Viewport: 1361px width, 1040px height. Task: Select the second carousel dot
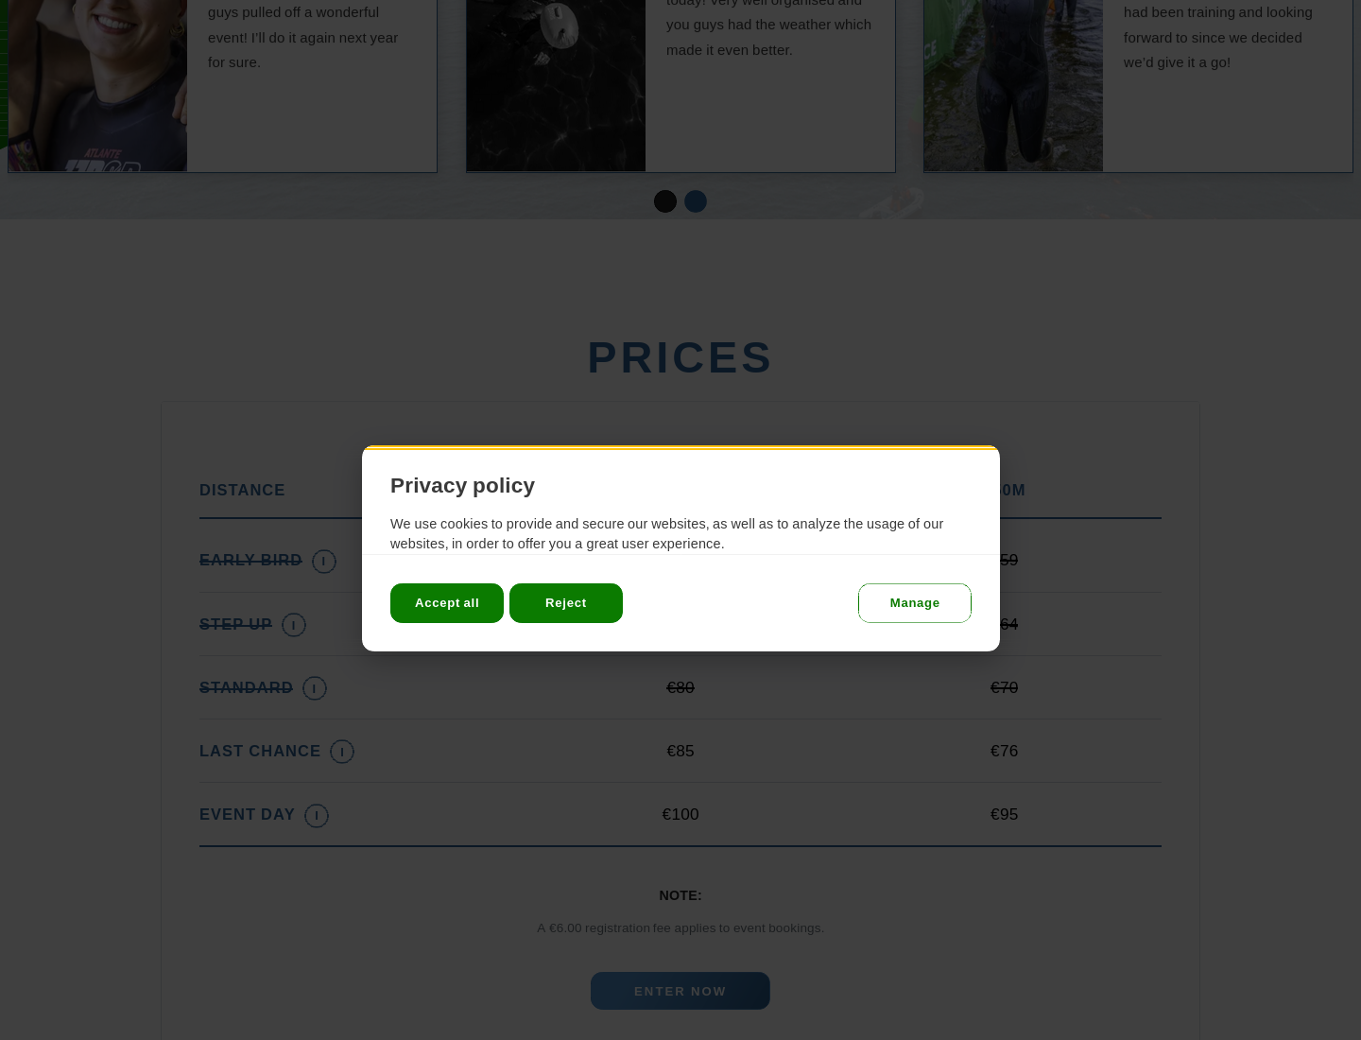click(x=696, y=201)
